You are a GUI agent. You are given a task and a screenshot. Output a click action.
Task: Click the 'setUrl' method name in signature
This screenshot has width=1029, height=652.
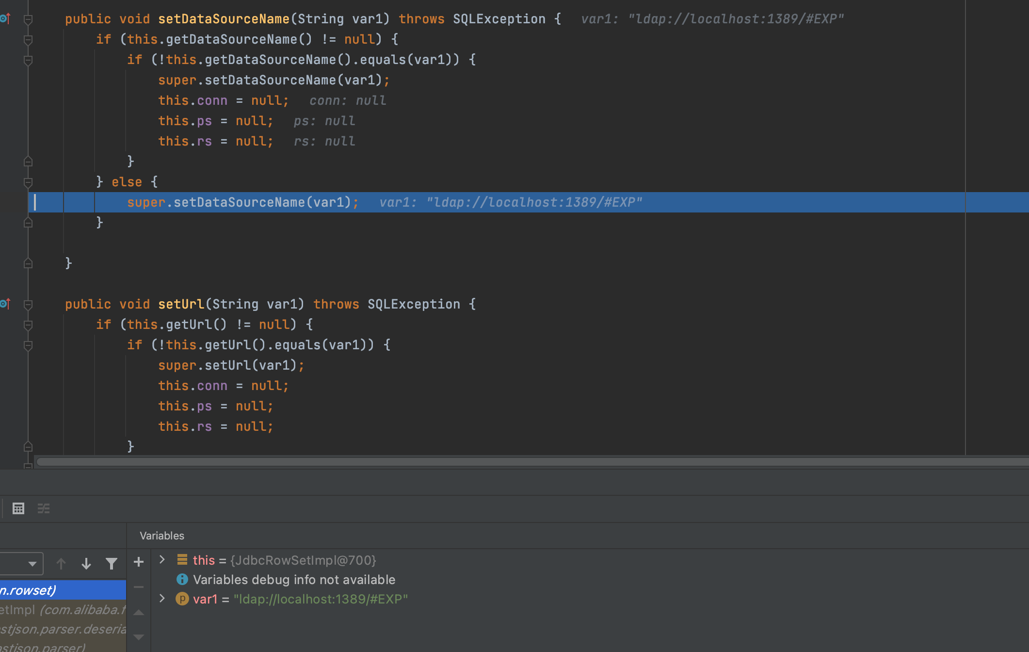pos(181,304)
